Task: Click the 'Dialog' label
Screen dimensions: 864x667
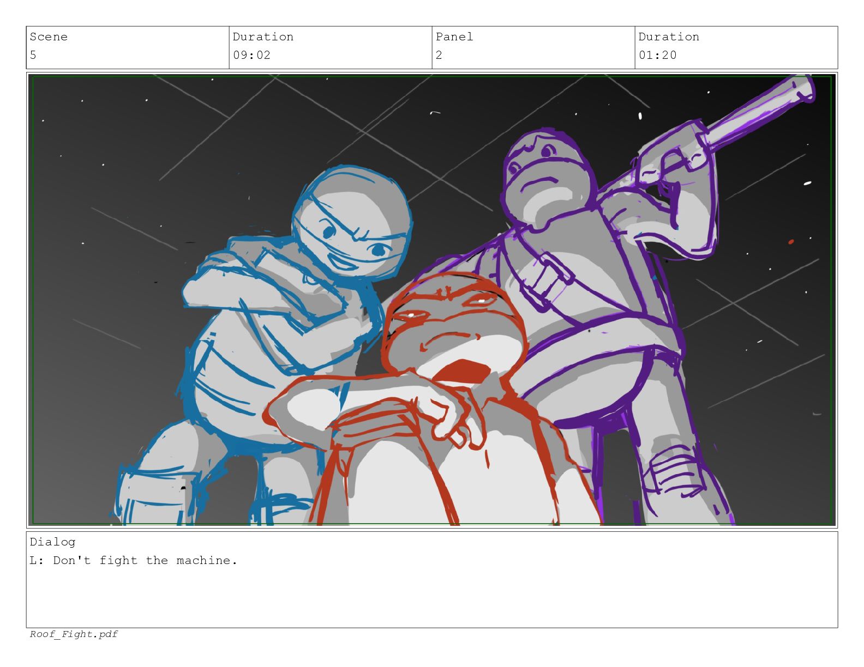Action: 52,542
